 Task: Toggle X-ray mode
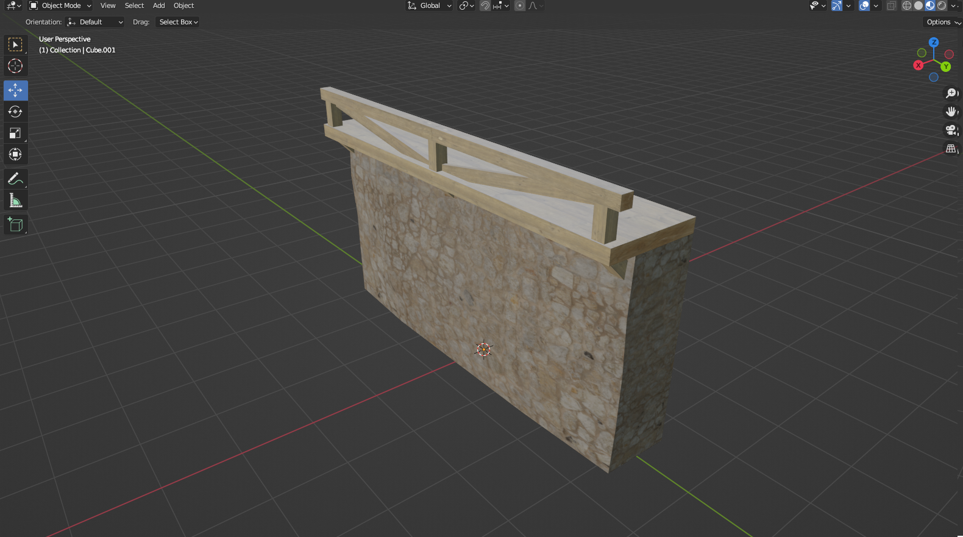coord(892,5)
